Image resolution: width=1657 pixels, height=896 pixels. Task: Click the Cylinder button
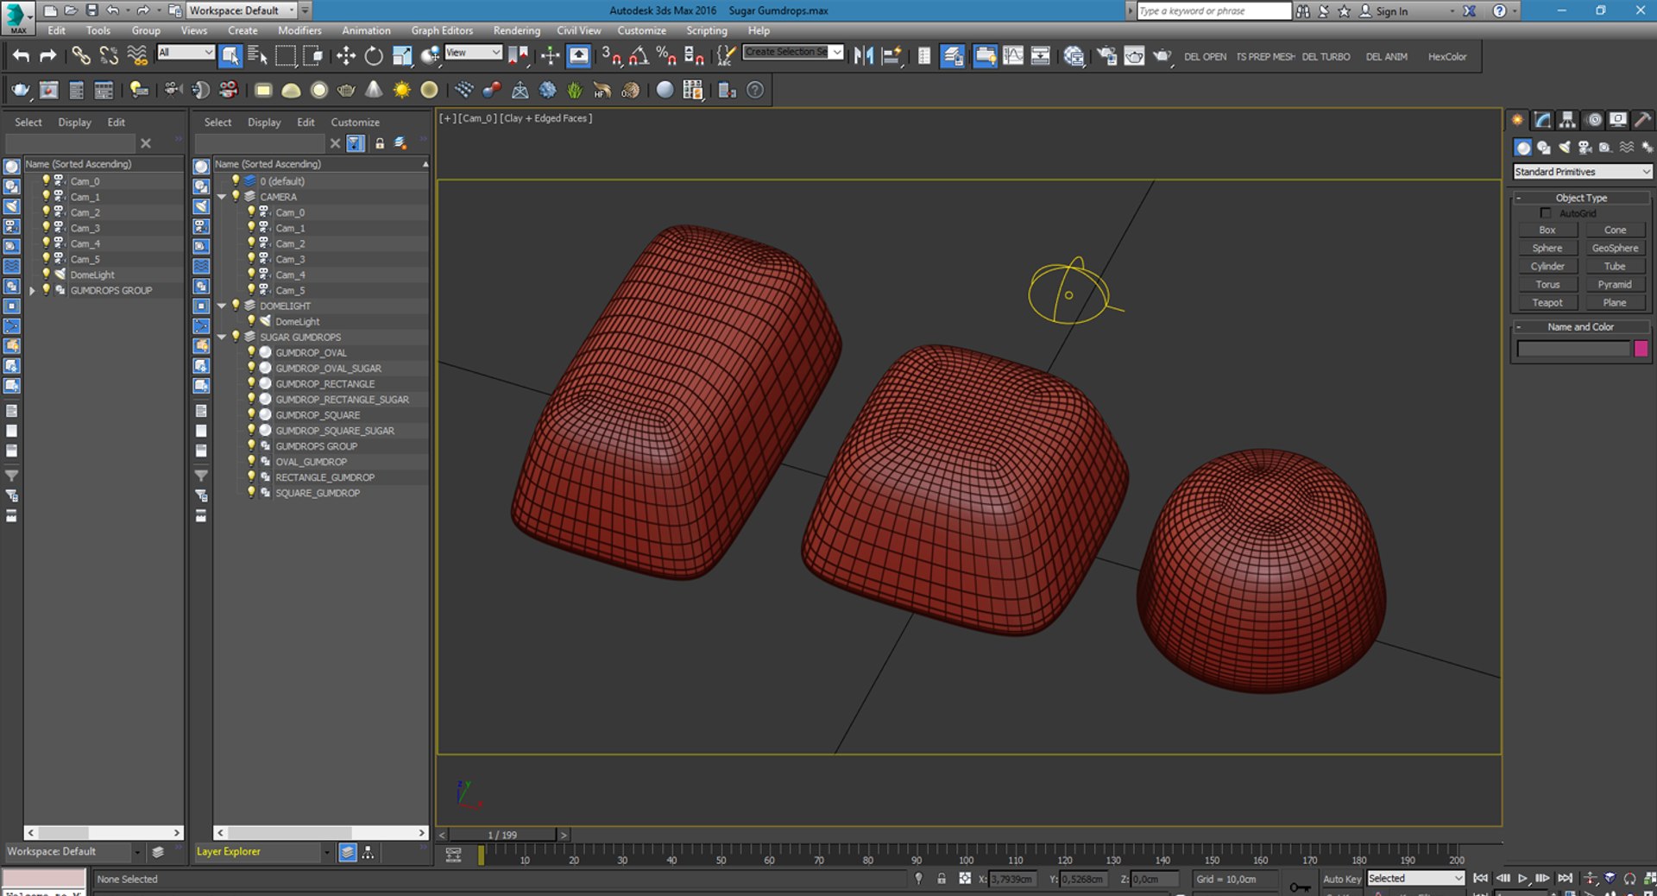1547,267
